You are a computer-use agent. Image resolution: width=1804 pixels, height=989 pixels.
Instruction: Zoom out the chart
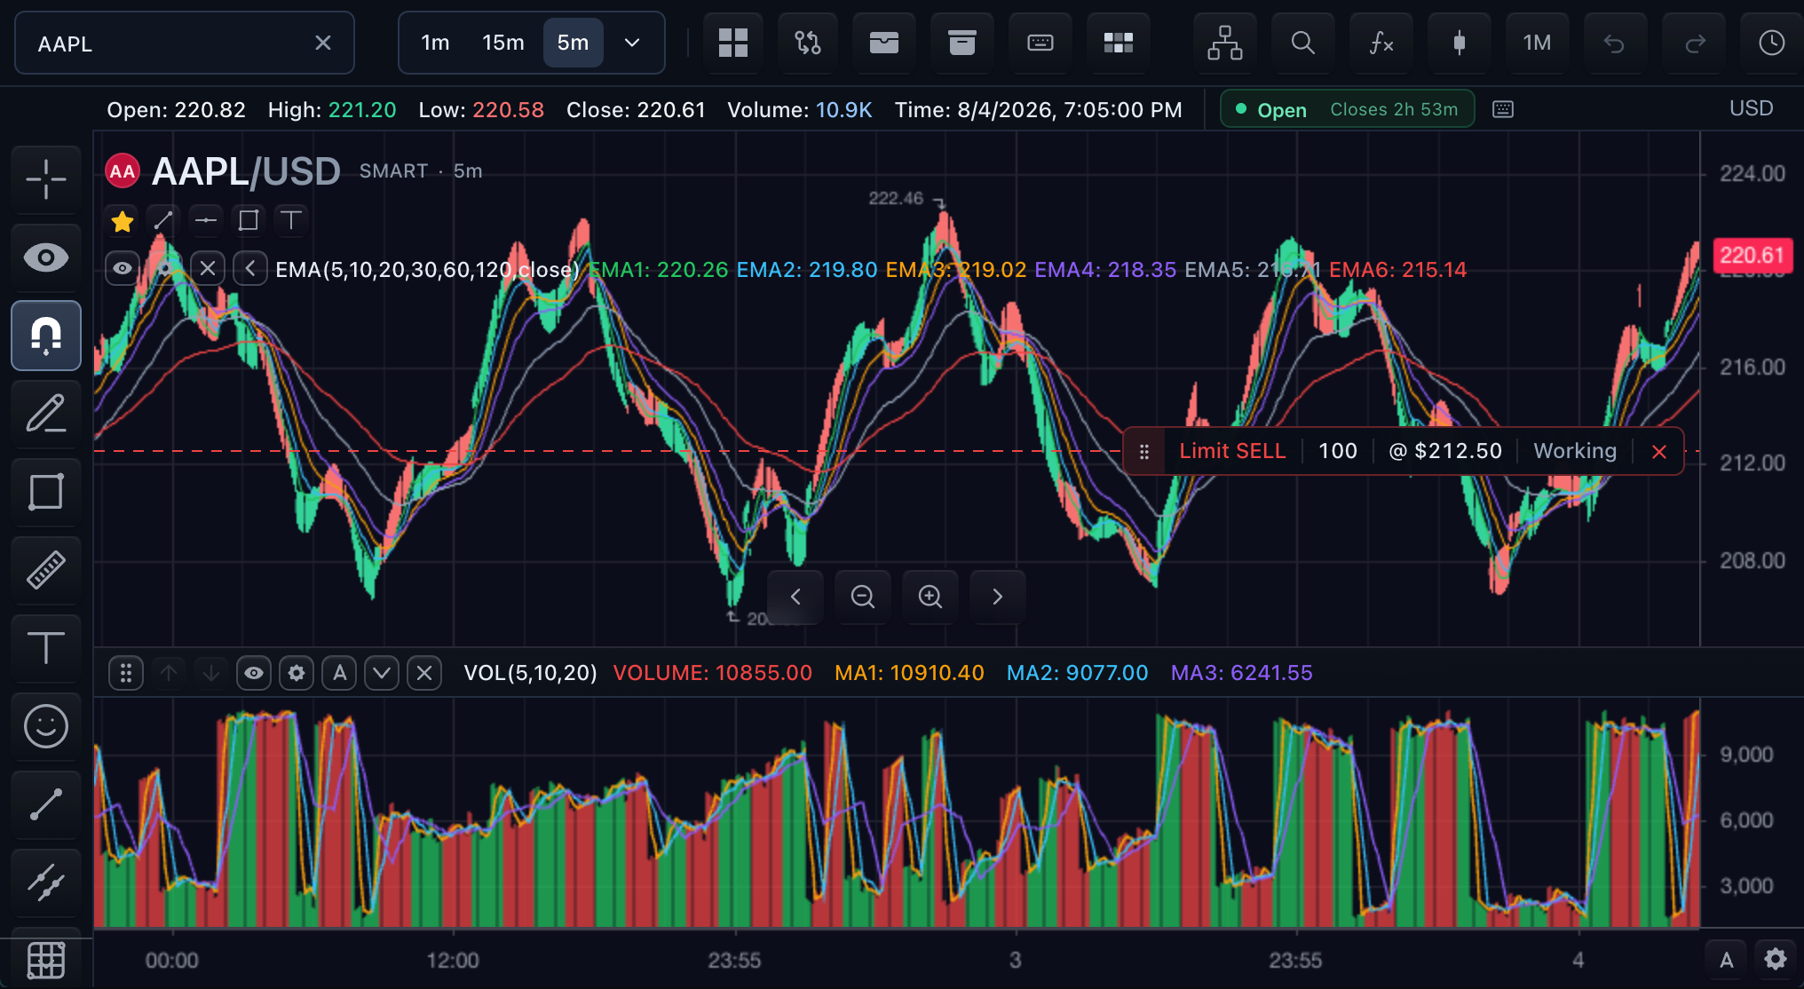tap(863, 597)
